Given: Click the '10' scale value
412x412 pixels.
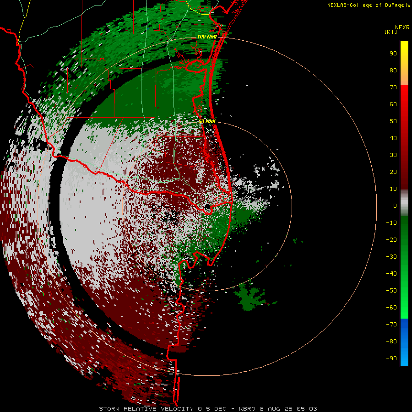Looking at the screenshot, I should [393, 189].
